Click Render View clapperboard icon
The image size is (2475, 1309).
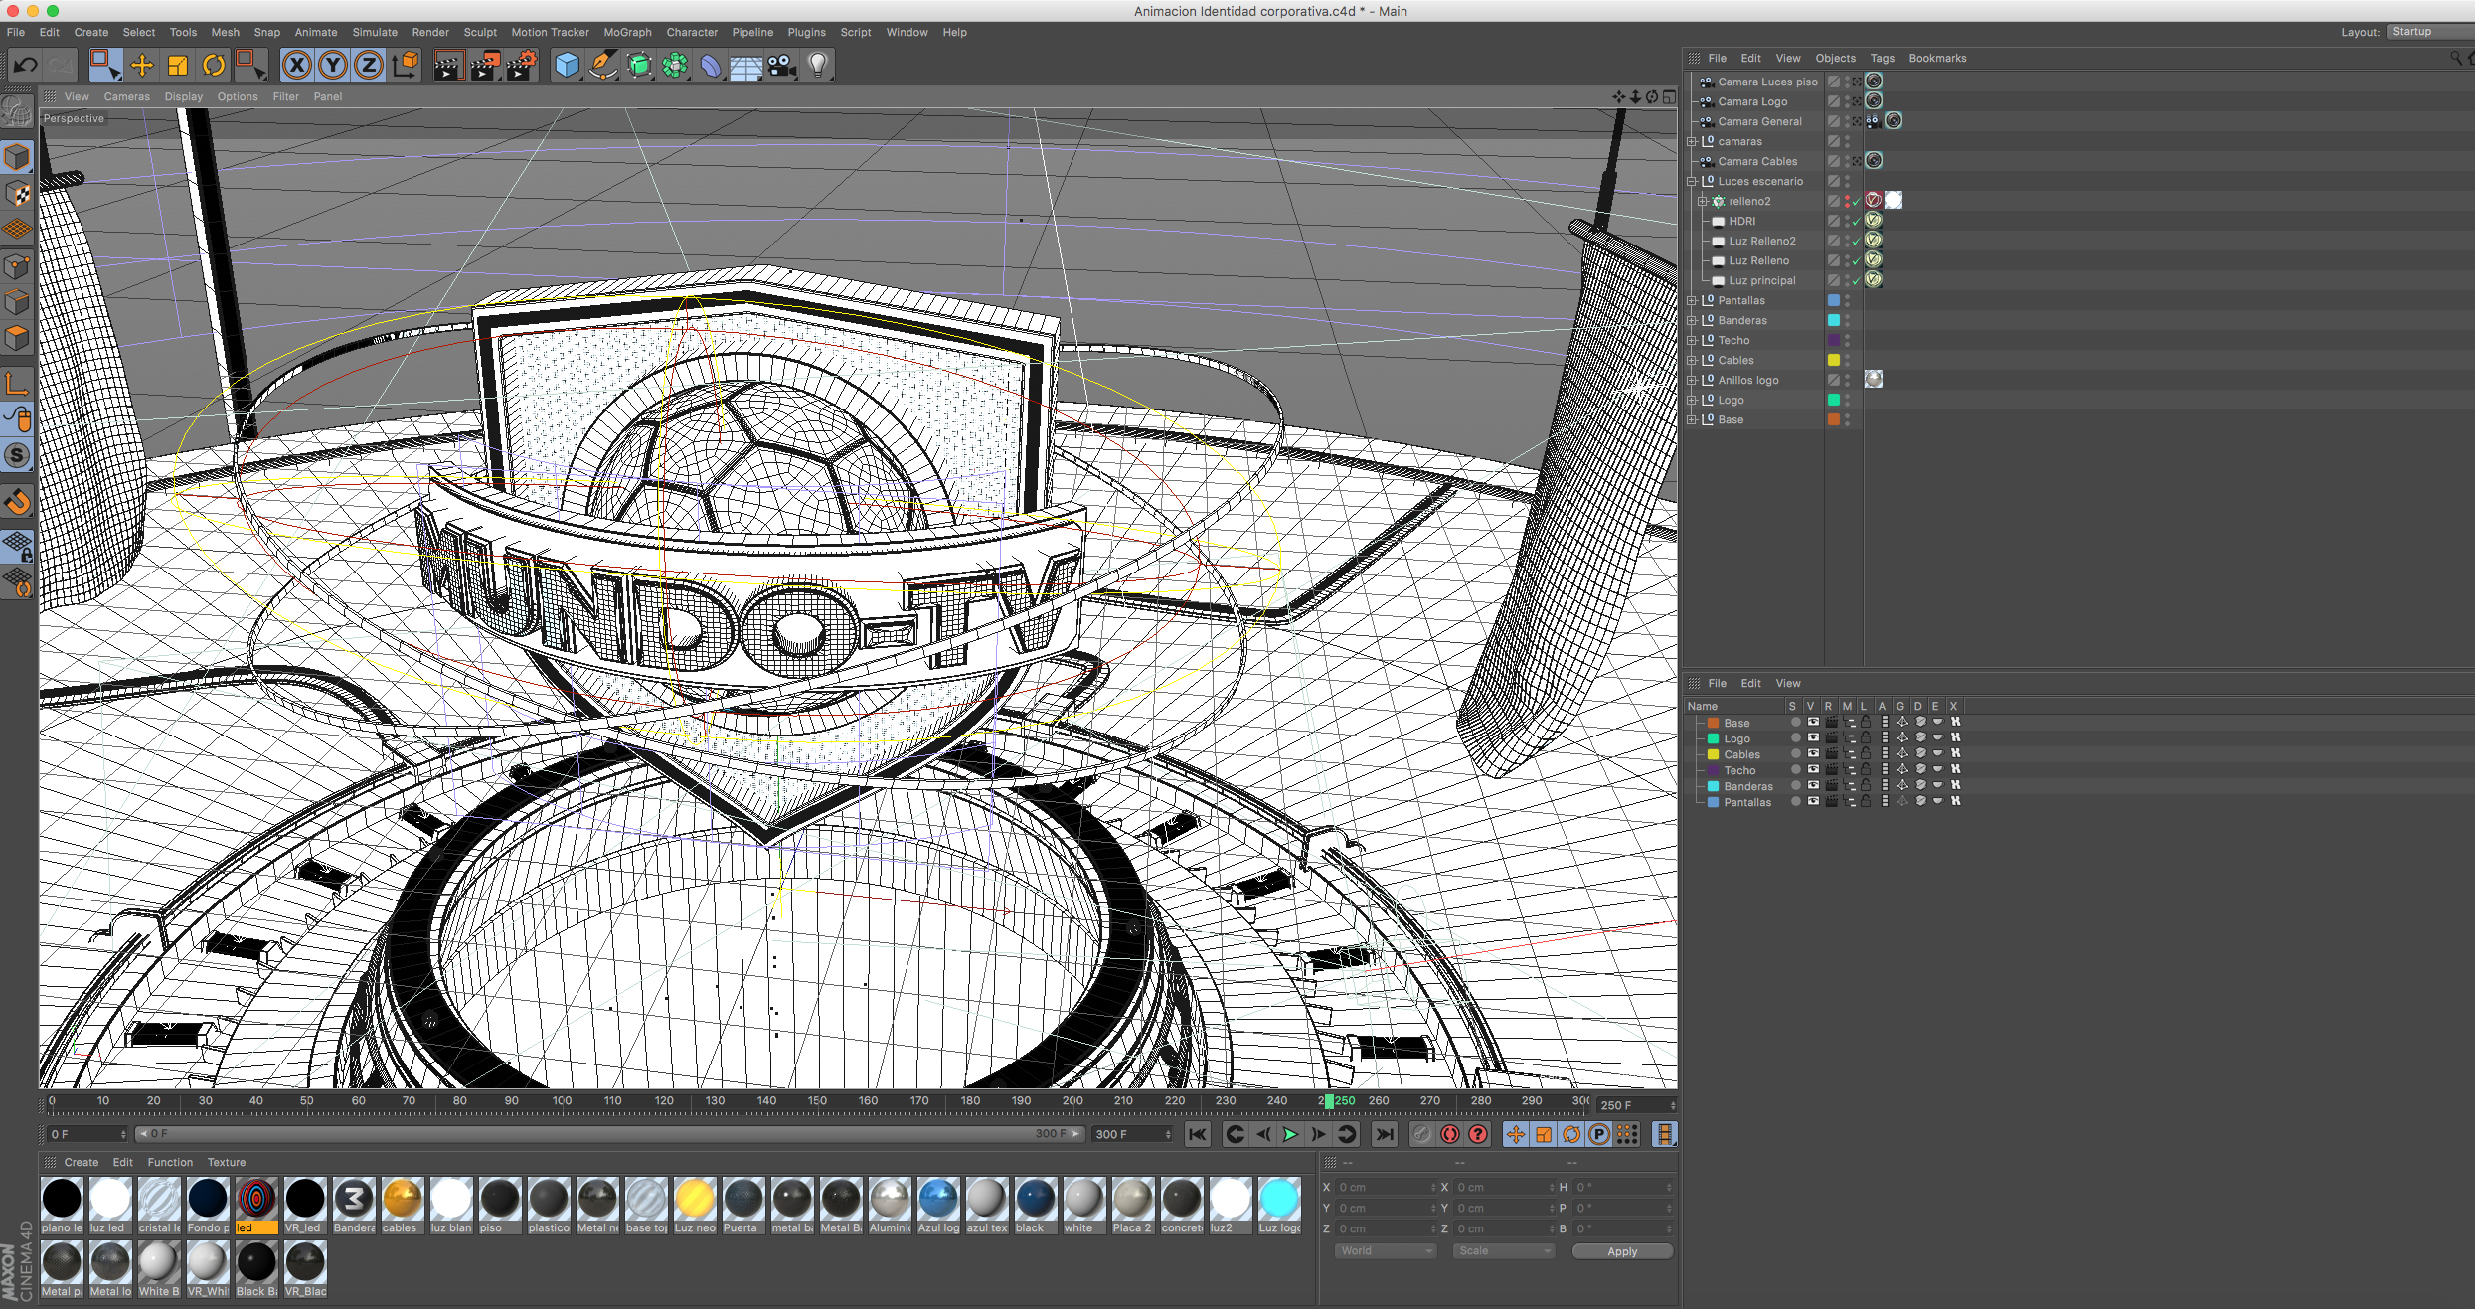(448, 66)
